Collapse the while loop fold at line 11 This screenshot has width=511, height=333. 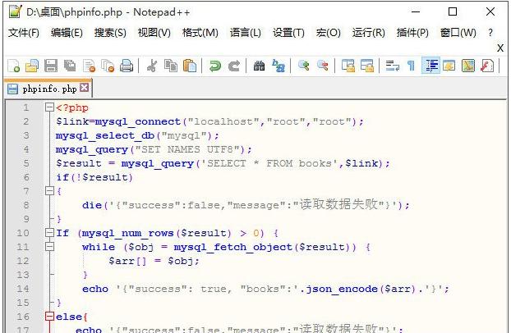tap(49, 247)
